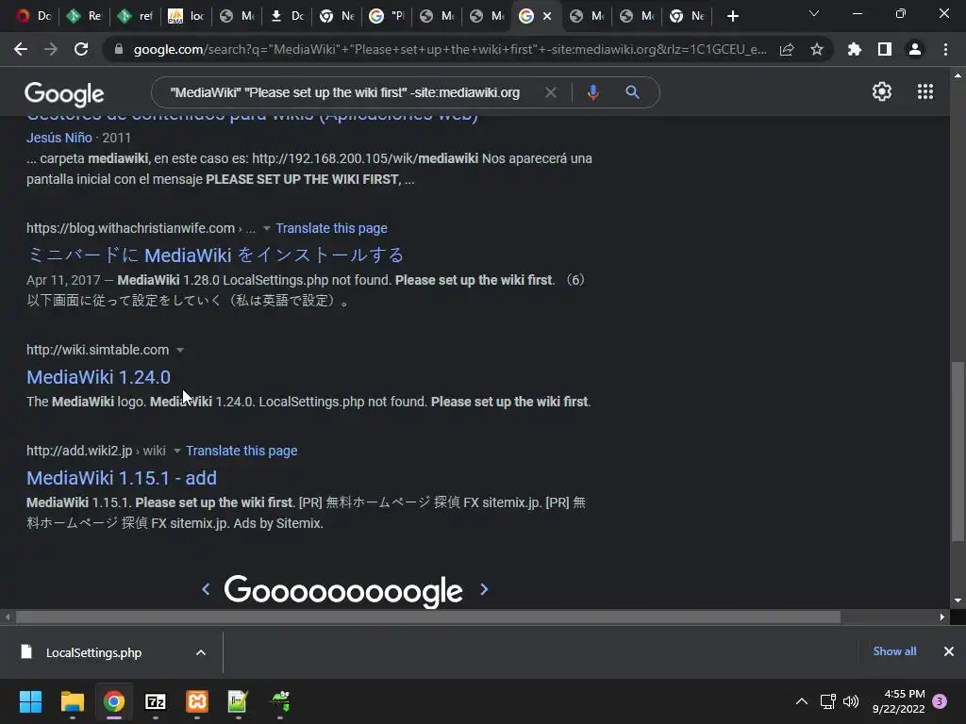
Task: Click the vertical scrollbar thumb
Action: pyautogui.click(x=958, y=452)
